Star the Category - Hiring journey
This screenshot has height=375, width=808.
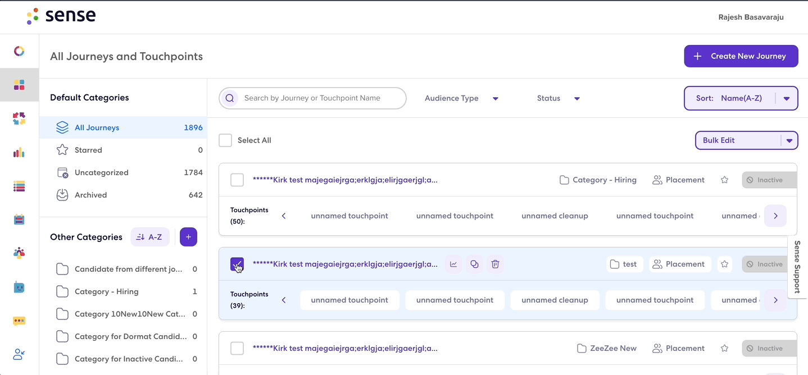(724, 180)
